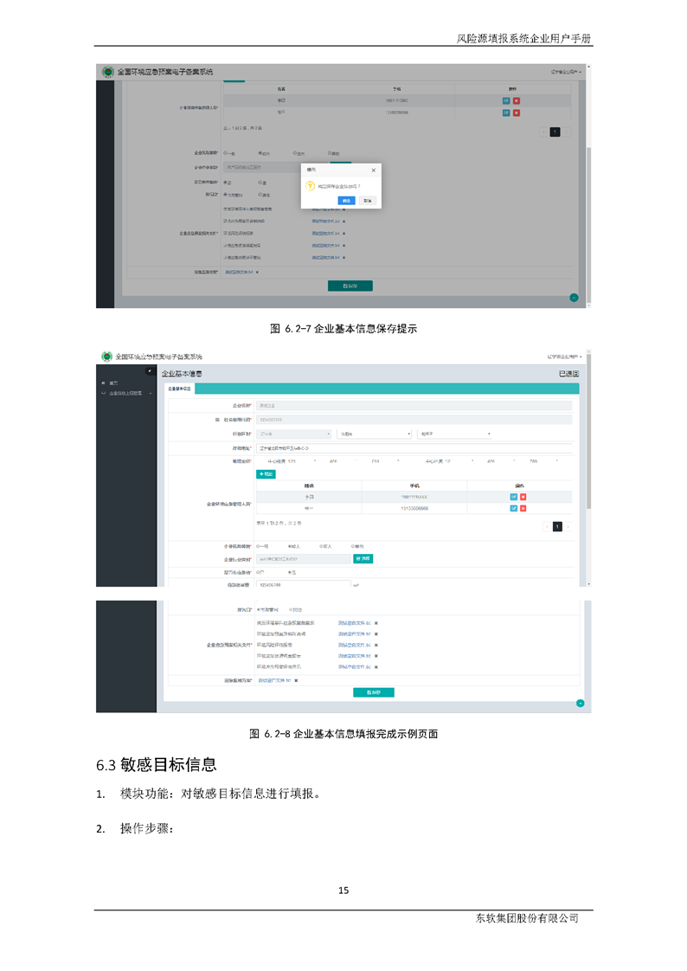This screenshot has height=971, width=687.
Task: Click edit icon in first contact row, Figure 6.2-7
Action: pos(505,101)
